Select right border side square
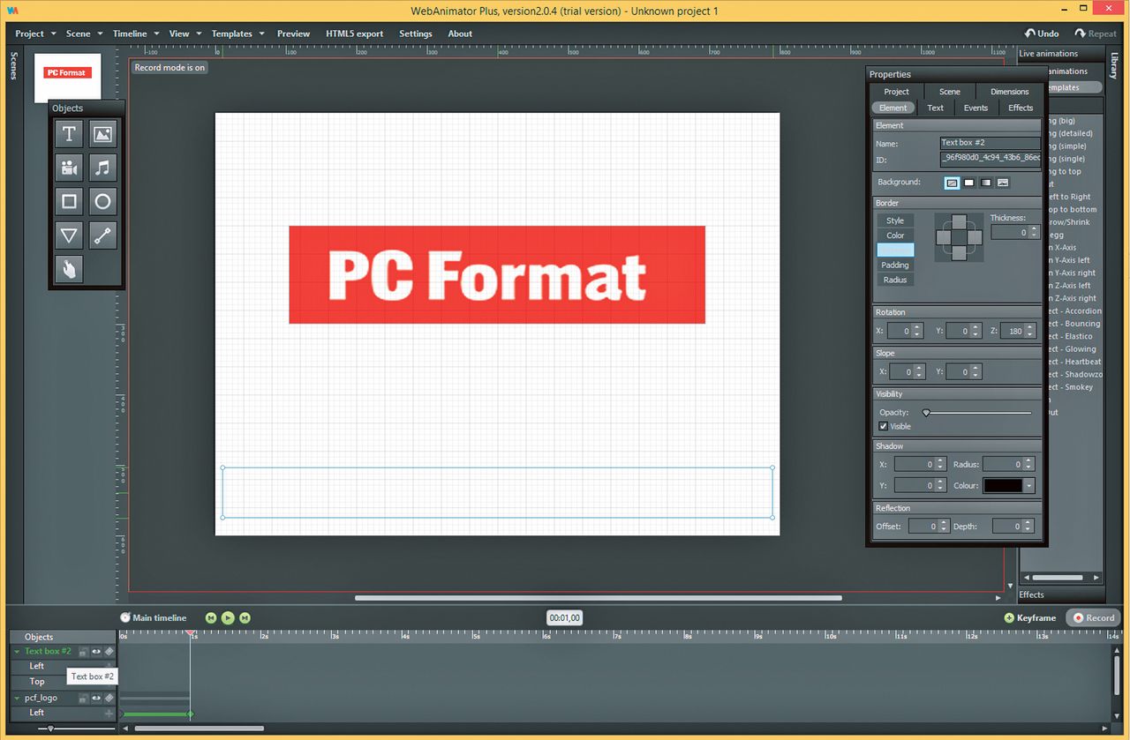 pos(975,236)
